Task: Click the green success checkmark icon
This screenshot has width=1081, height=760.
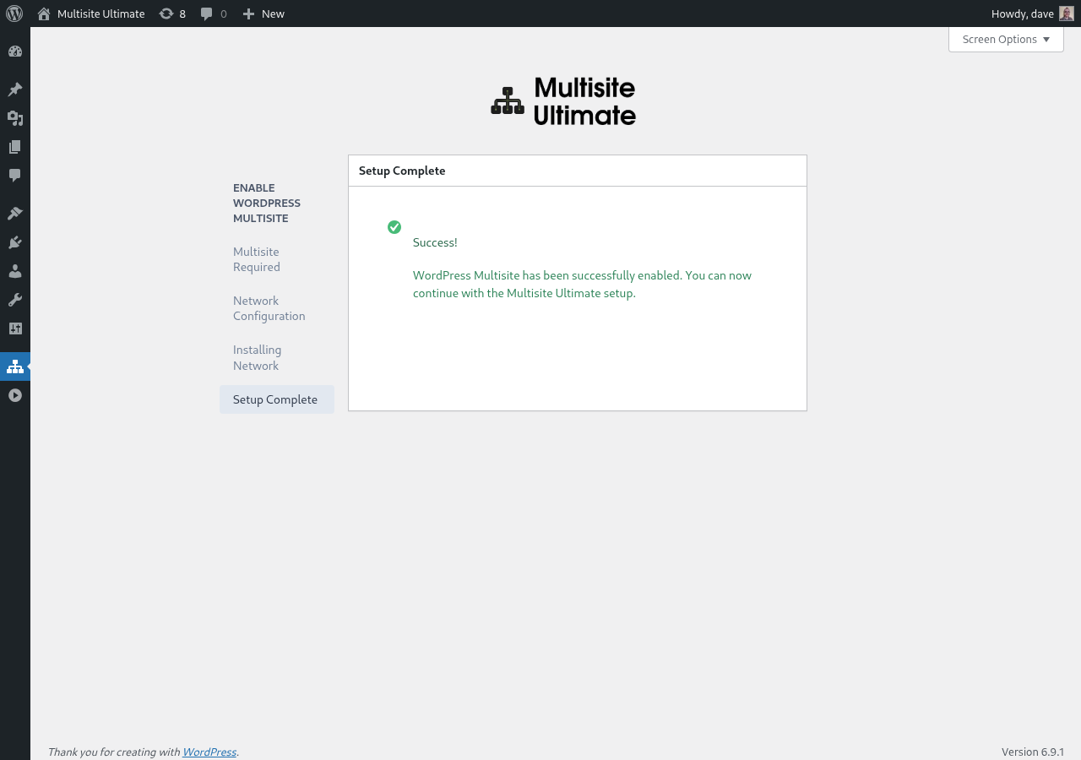Action: [x=394, y=227]
